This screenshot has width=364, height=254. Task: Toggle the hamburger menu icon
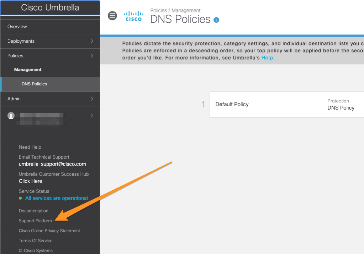tap(112, 16)
